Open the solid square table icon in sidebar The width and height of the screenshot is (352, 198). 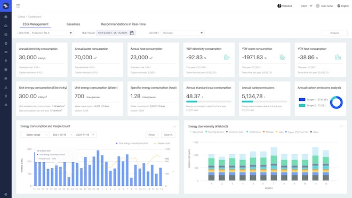pyautogui.click(x=6, y=70)
